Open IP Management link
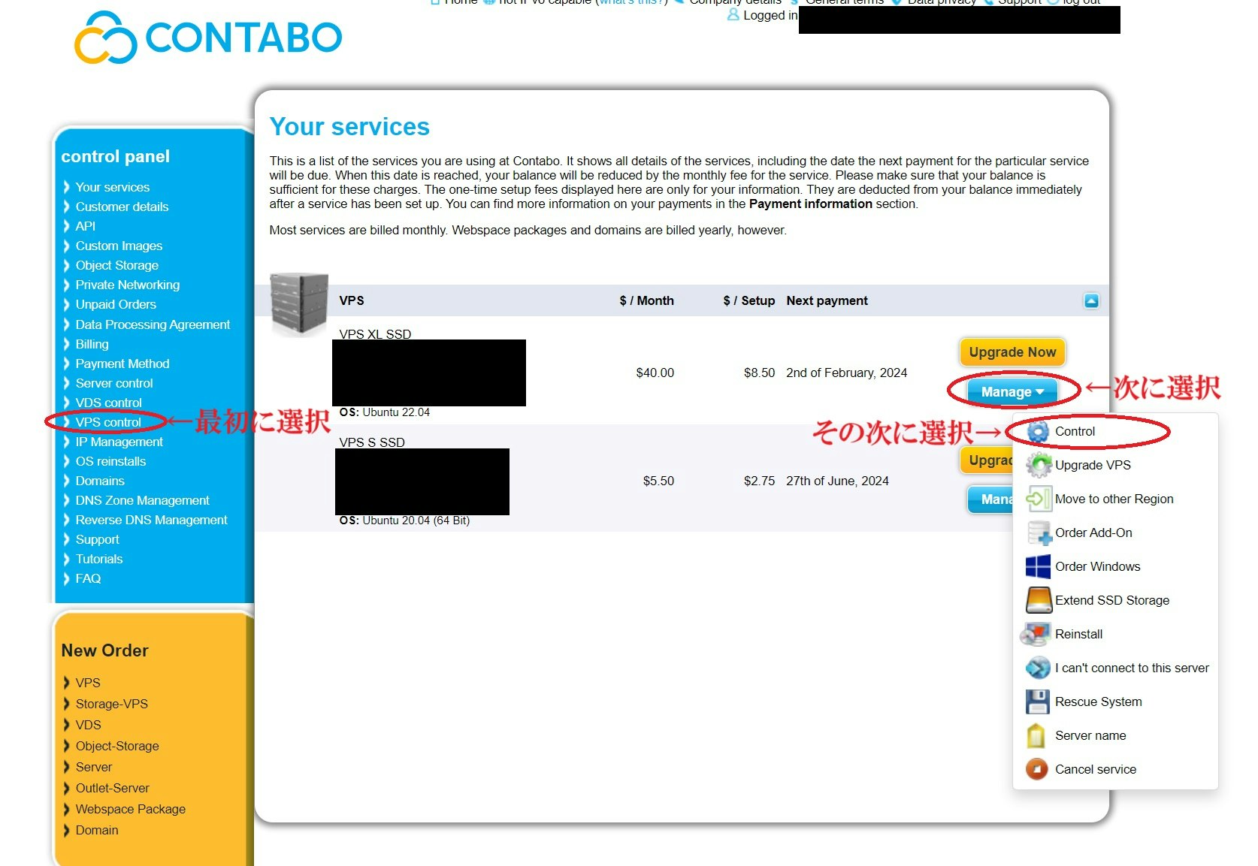 tap(119, 442)
